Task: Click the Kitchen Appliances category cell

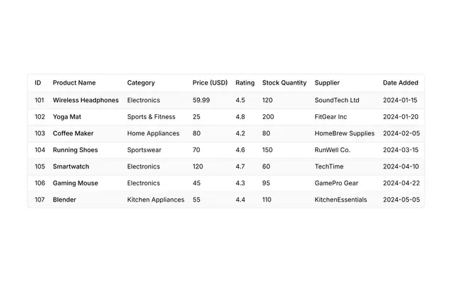Action: (x=155, y=200)
